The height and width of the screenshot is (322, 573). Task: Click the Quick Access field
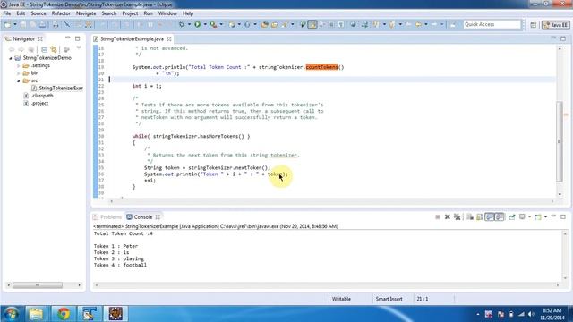tap(492, 24)
